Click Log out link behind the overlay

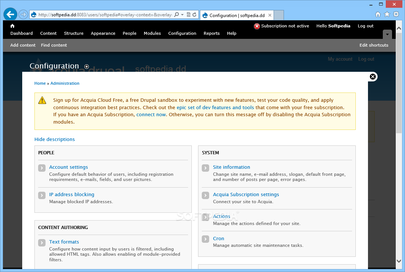click(x=366, y=59)
